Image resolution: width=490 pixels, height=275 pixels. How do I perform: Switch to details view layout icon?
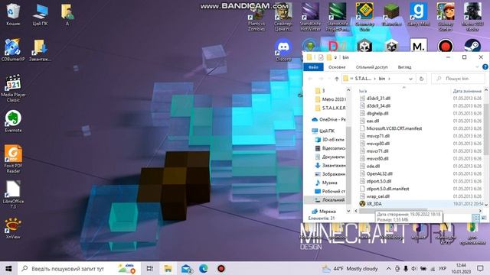(475, 218)
